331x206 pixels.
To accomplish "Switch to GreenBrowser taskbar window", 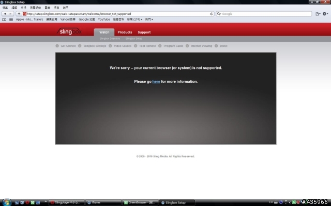I will (x=140, y=202).
